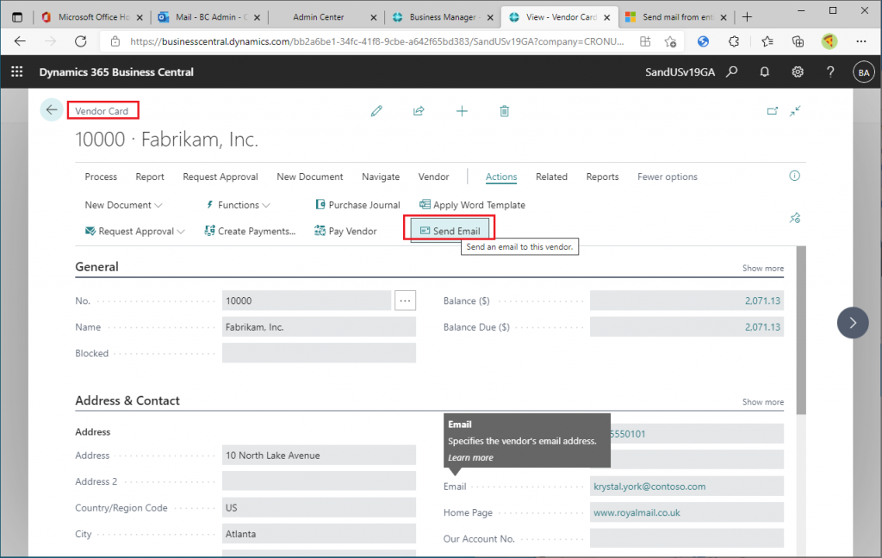This screenshot has height=558, width=882.
Task: Open the BA user account avatar
Action: click(864, 72)
